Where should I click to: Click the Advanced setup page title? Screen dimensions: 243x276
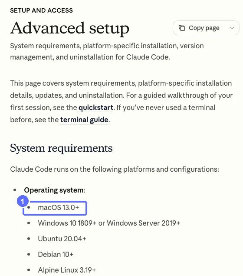[70, 28]
